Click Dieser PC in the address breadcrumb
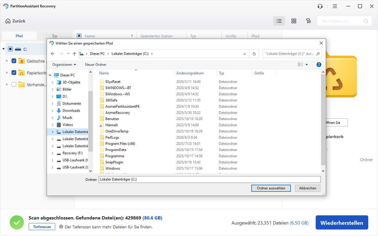 tap(98, 54)
